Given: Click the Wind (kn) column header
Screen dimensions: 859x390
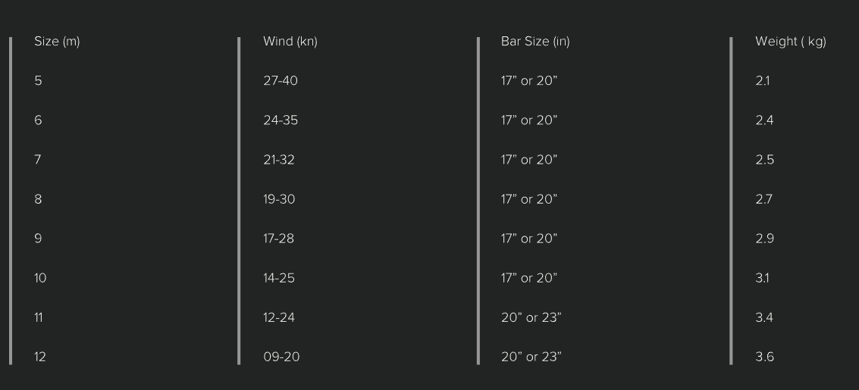Looking at the screenshot, I should pyautogui.click(x=290, y=42).
